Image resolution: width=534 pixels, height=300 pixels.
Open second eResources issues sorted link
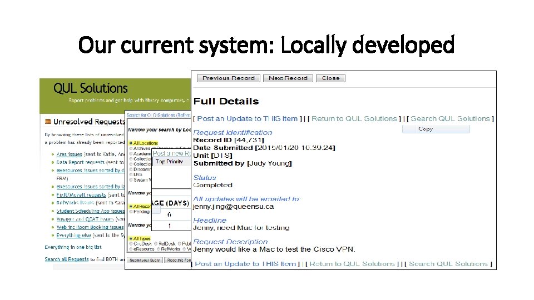tap(90, 187)
